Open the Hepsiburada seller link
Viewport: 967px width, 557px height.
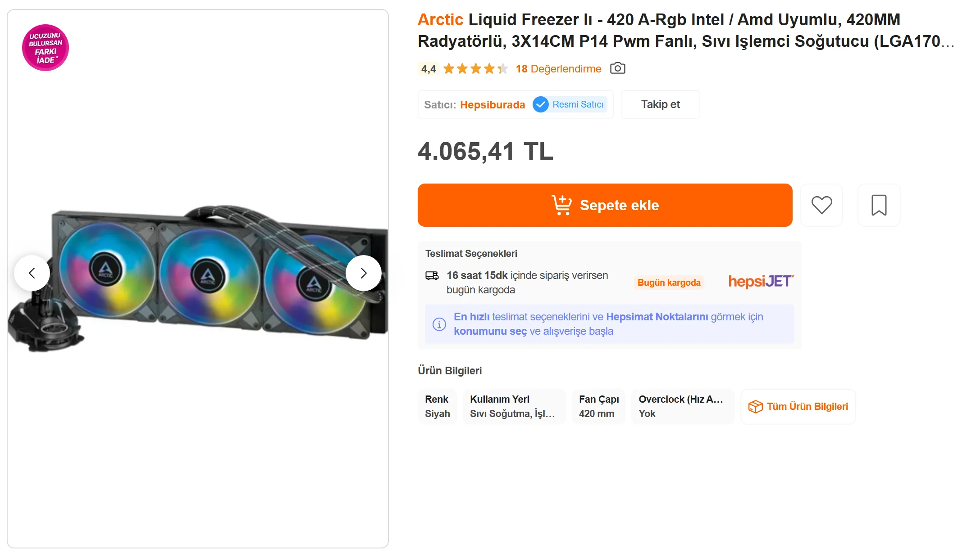(x=493, y=105)
